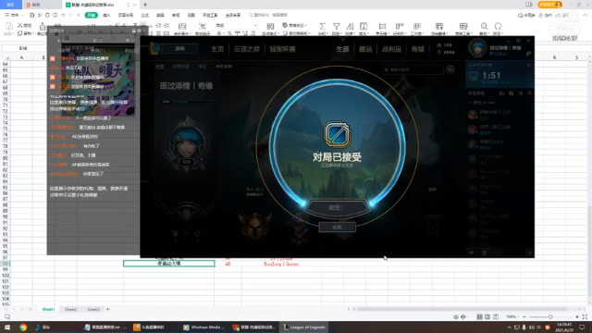Click the volume icon in system tray

(532, 327)
